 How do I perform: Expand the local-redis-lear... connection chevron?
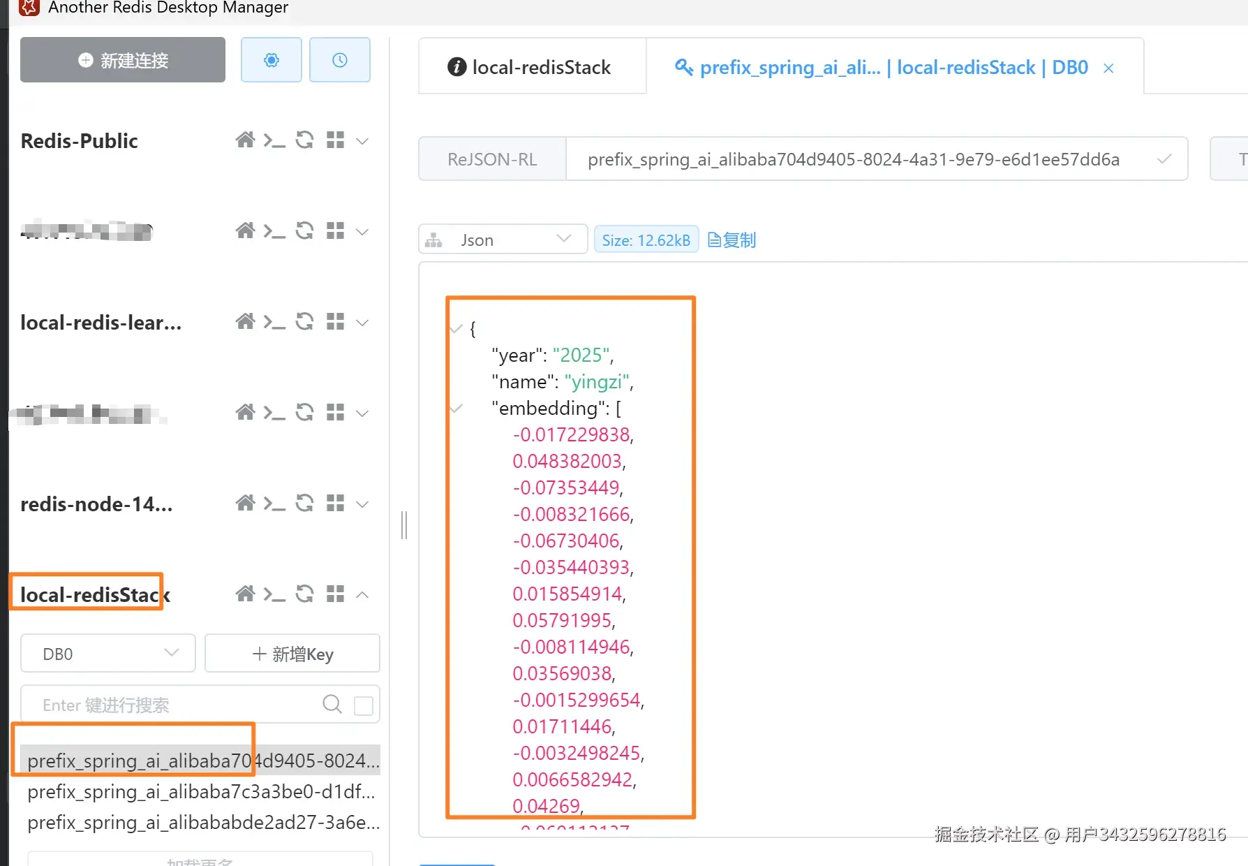point(362,323)
